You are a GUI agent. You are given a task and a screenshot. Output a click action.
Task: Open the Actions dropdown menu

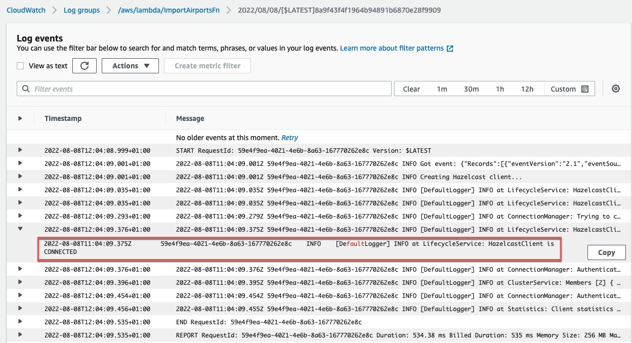(130, 65)
